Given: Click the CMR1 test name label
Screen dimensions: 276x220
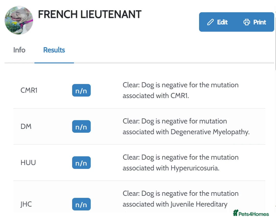Looking at the screenshot, I should 29,90.
